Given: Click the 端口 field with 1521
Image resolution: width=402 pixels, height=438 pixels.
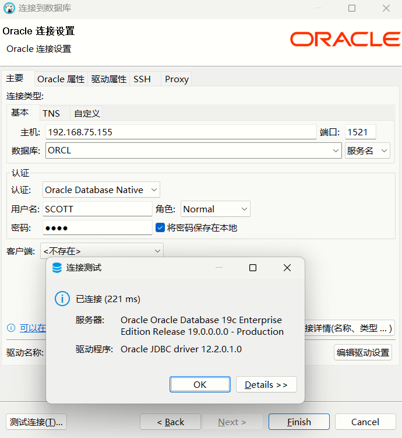Looking at the screenshot, I should point(361,132).
